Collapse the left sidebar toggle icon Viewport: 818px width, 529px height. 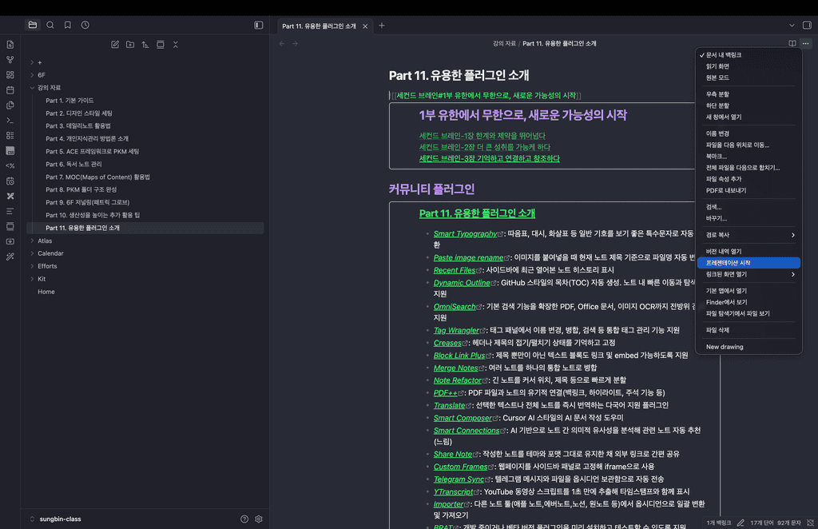258,25
